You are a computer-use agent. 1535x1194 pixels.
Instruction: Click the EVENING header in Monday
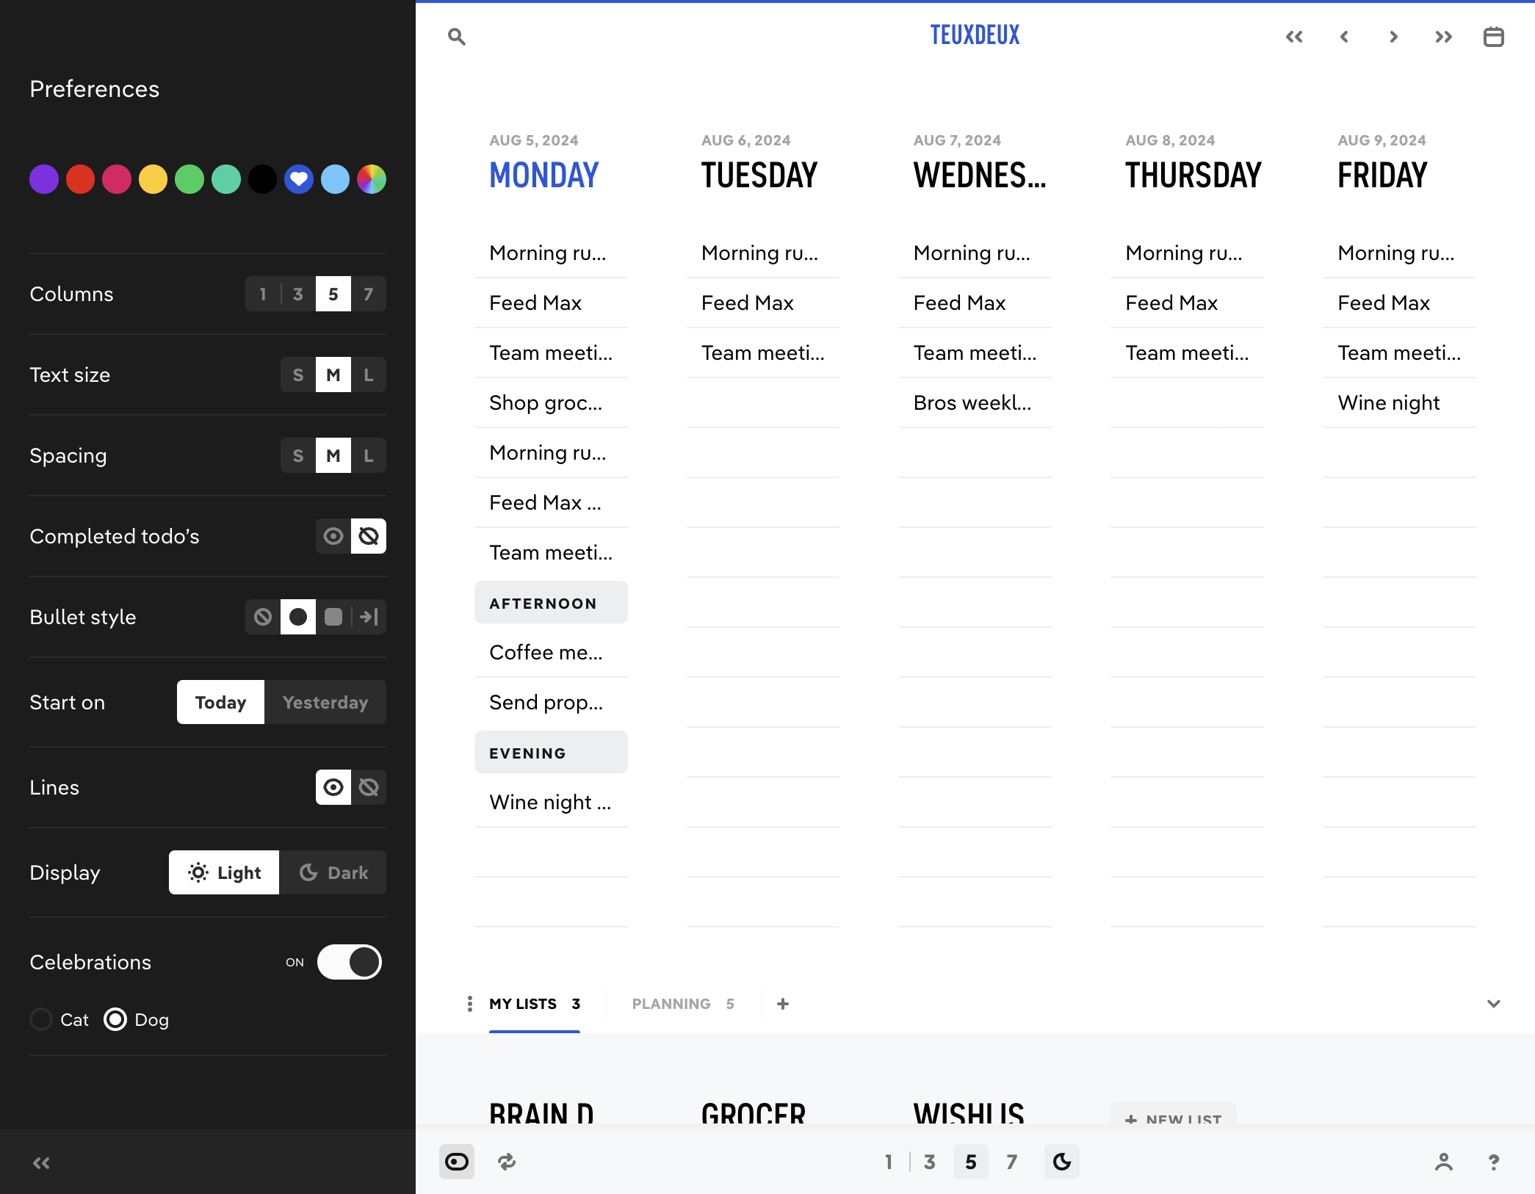pyautogui.click(x=551, y=753)
